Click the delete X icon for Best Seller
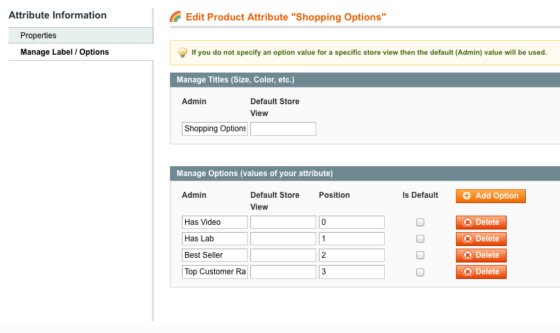 click(468, 255)
